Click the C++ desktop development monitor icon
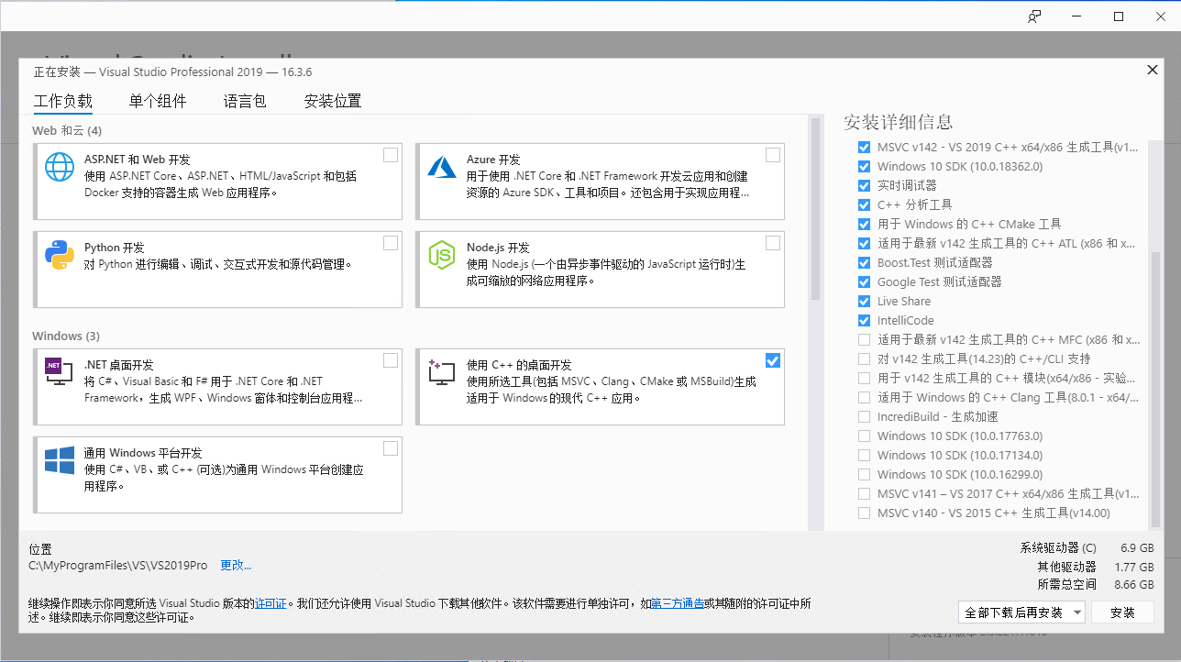This screenshot has height=662, width=1181. coord(442,371)
